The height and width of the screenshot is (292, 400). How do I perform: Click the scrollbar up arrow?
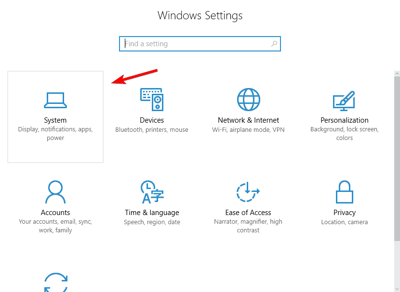point(397,74)
